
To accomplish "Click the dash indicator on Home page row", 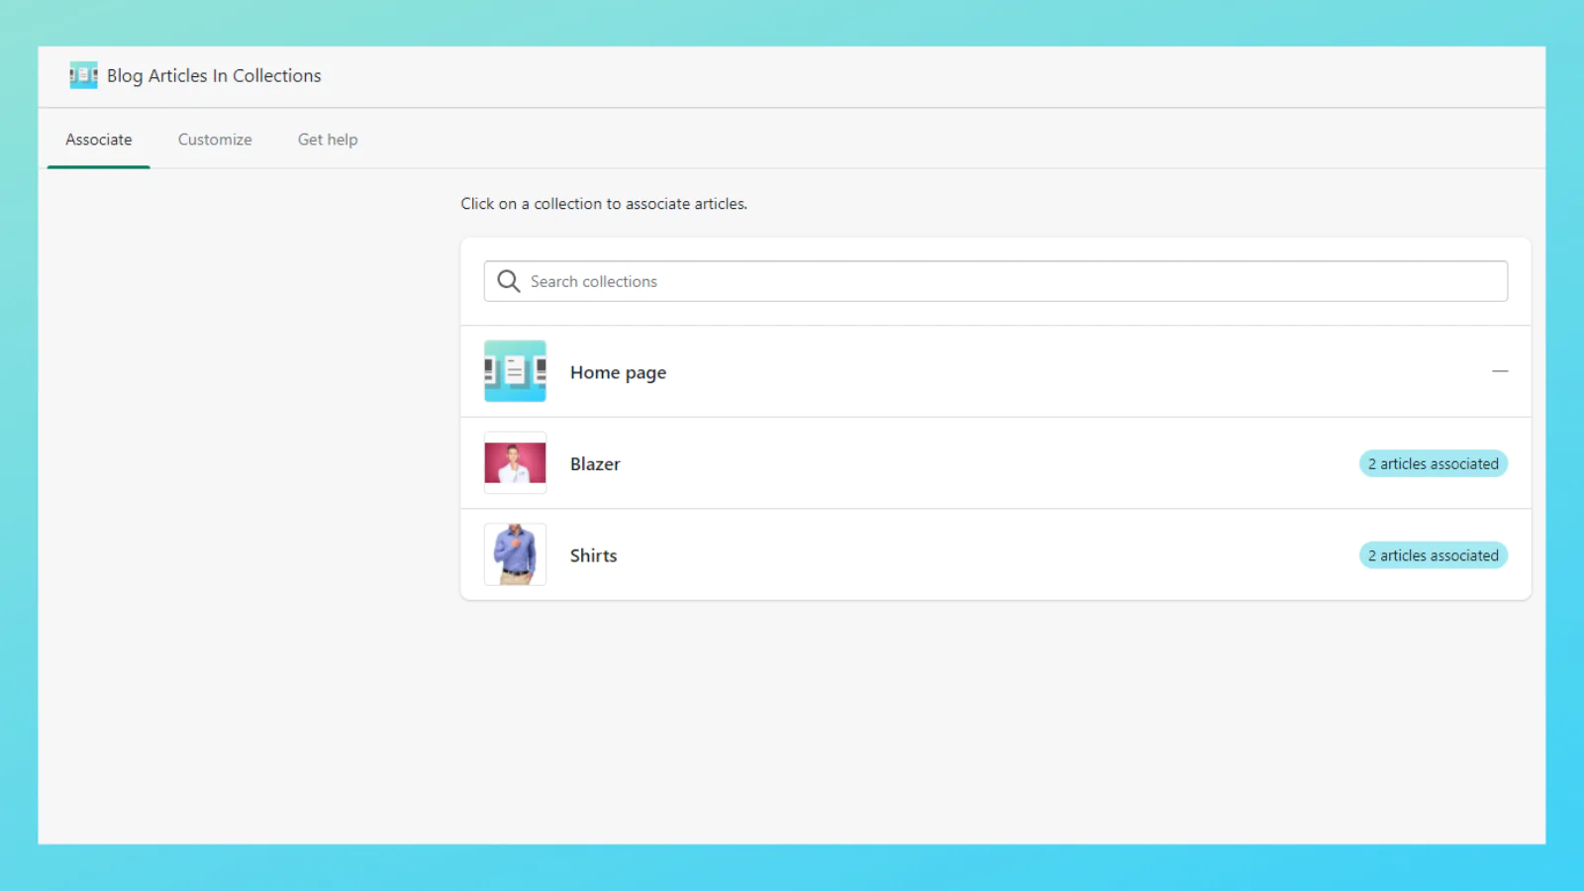I will (x=1500, y=371).
